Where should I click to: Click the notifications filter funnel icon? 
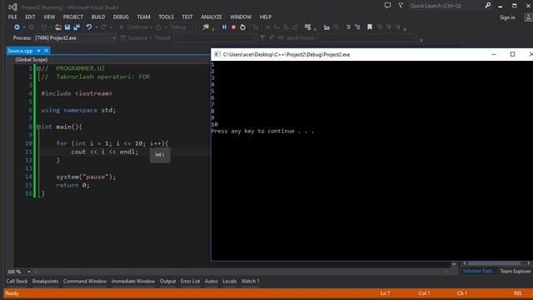coord(401,6)
